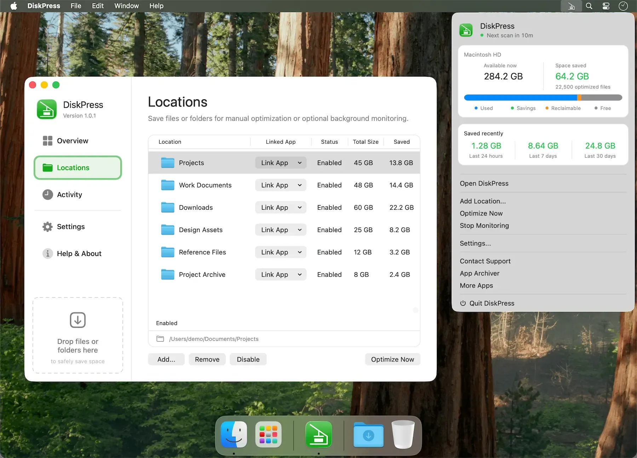Viewport: 637px width, 458px height.
Task: Open Spotlight search in menu bar
Action: (589, 6)
